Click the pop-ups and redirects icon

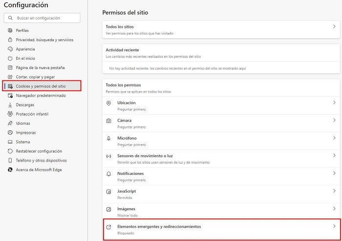[x=109, y=227]
